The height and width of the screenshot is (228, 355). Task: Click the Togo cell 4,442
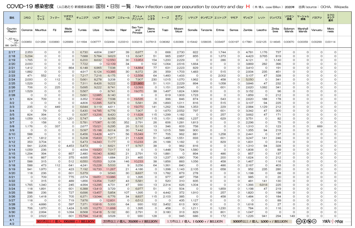165,193
